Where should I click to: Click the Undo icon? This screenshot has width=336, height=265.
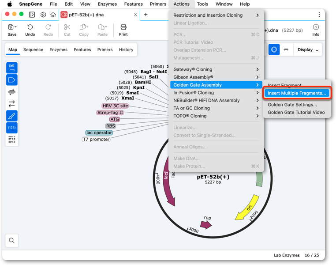[x=30, y=27]
